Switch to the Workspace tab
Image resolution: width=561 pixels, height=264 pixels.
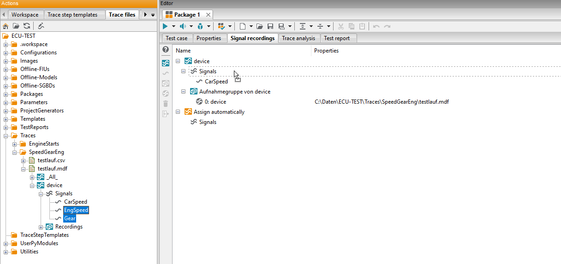point(25,15)
